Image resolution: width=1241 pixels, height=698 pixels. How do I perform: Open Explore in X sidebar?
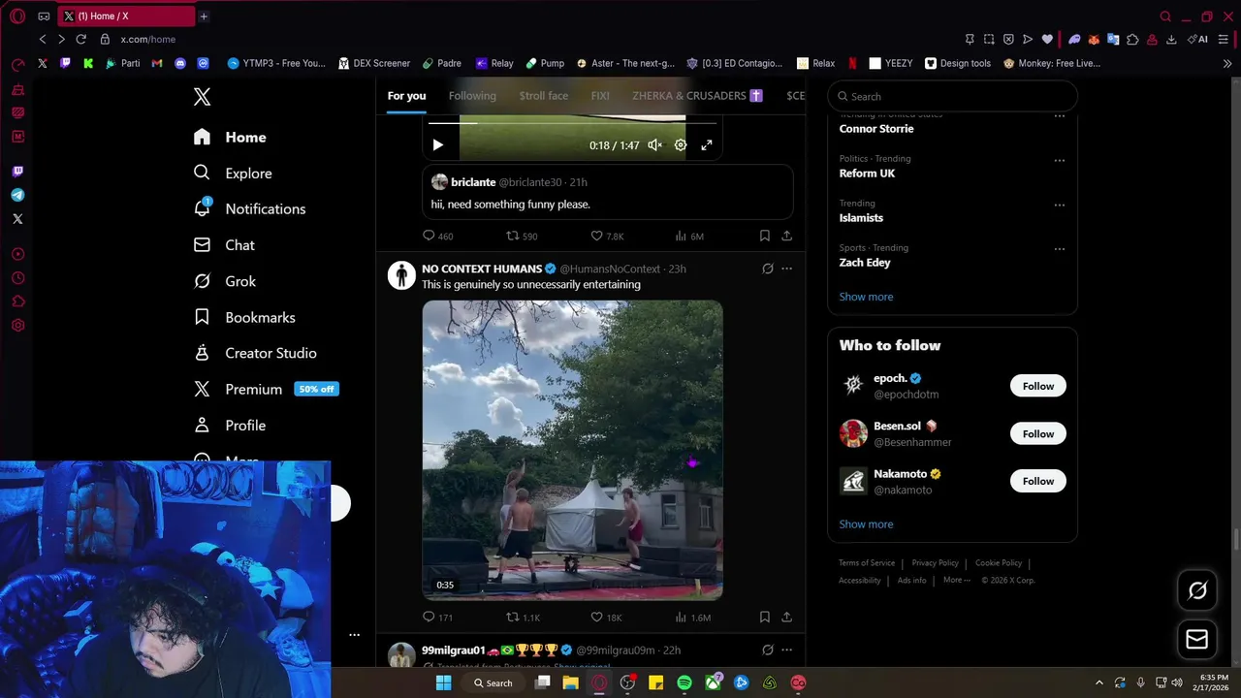[x=233, y=173]
